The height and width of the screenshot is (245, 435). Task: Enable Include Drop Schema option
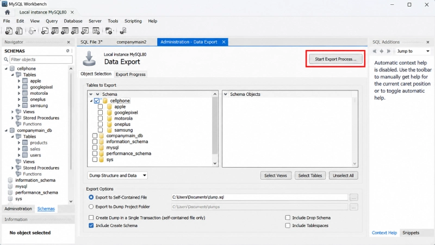pyautogui.click(x=288, y=217)
